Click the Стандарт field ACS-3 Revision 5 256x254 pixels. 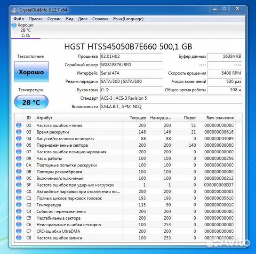[x=171, y=98]
